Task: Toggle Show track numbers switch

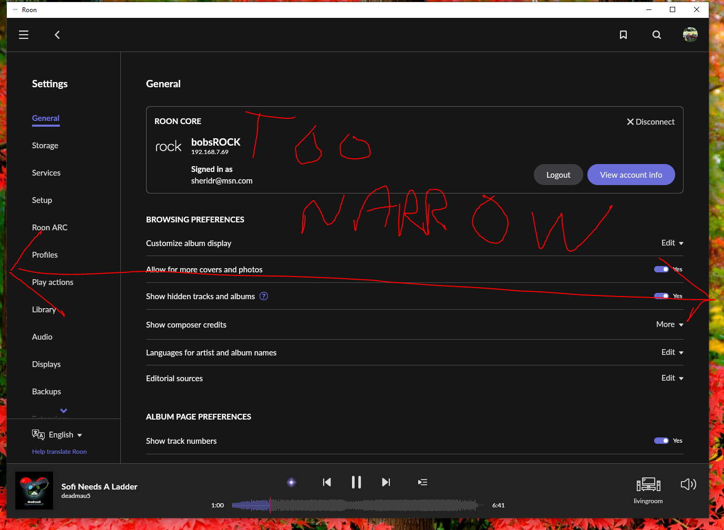Action: [661, 441]
